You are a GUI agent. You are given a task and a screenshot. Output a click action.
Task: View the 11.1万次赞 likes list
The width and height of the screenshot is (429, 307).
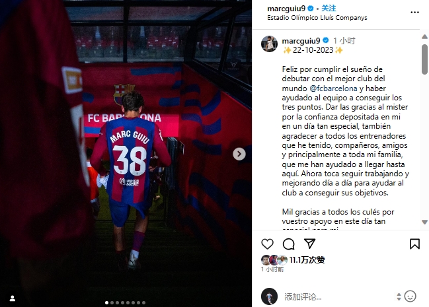pyautogui.click(x=307, y=260)
